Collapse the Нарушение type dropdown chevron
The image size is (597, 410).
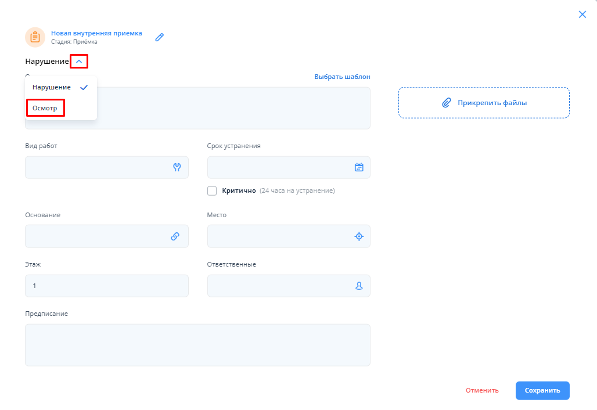pos(79,61)
